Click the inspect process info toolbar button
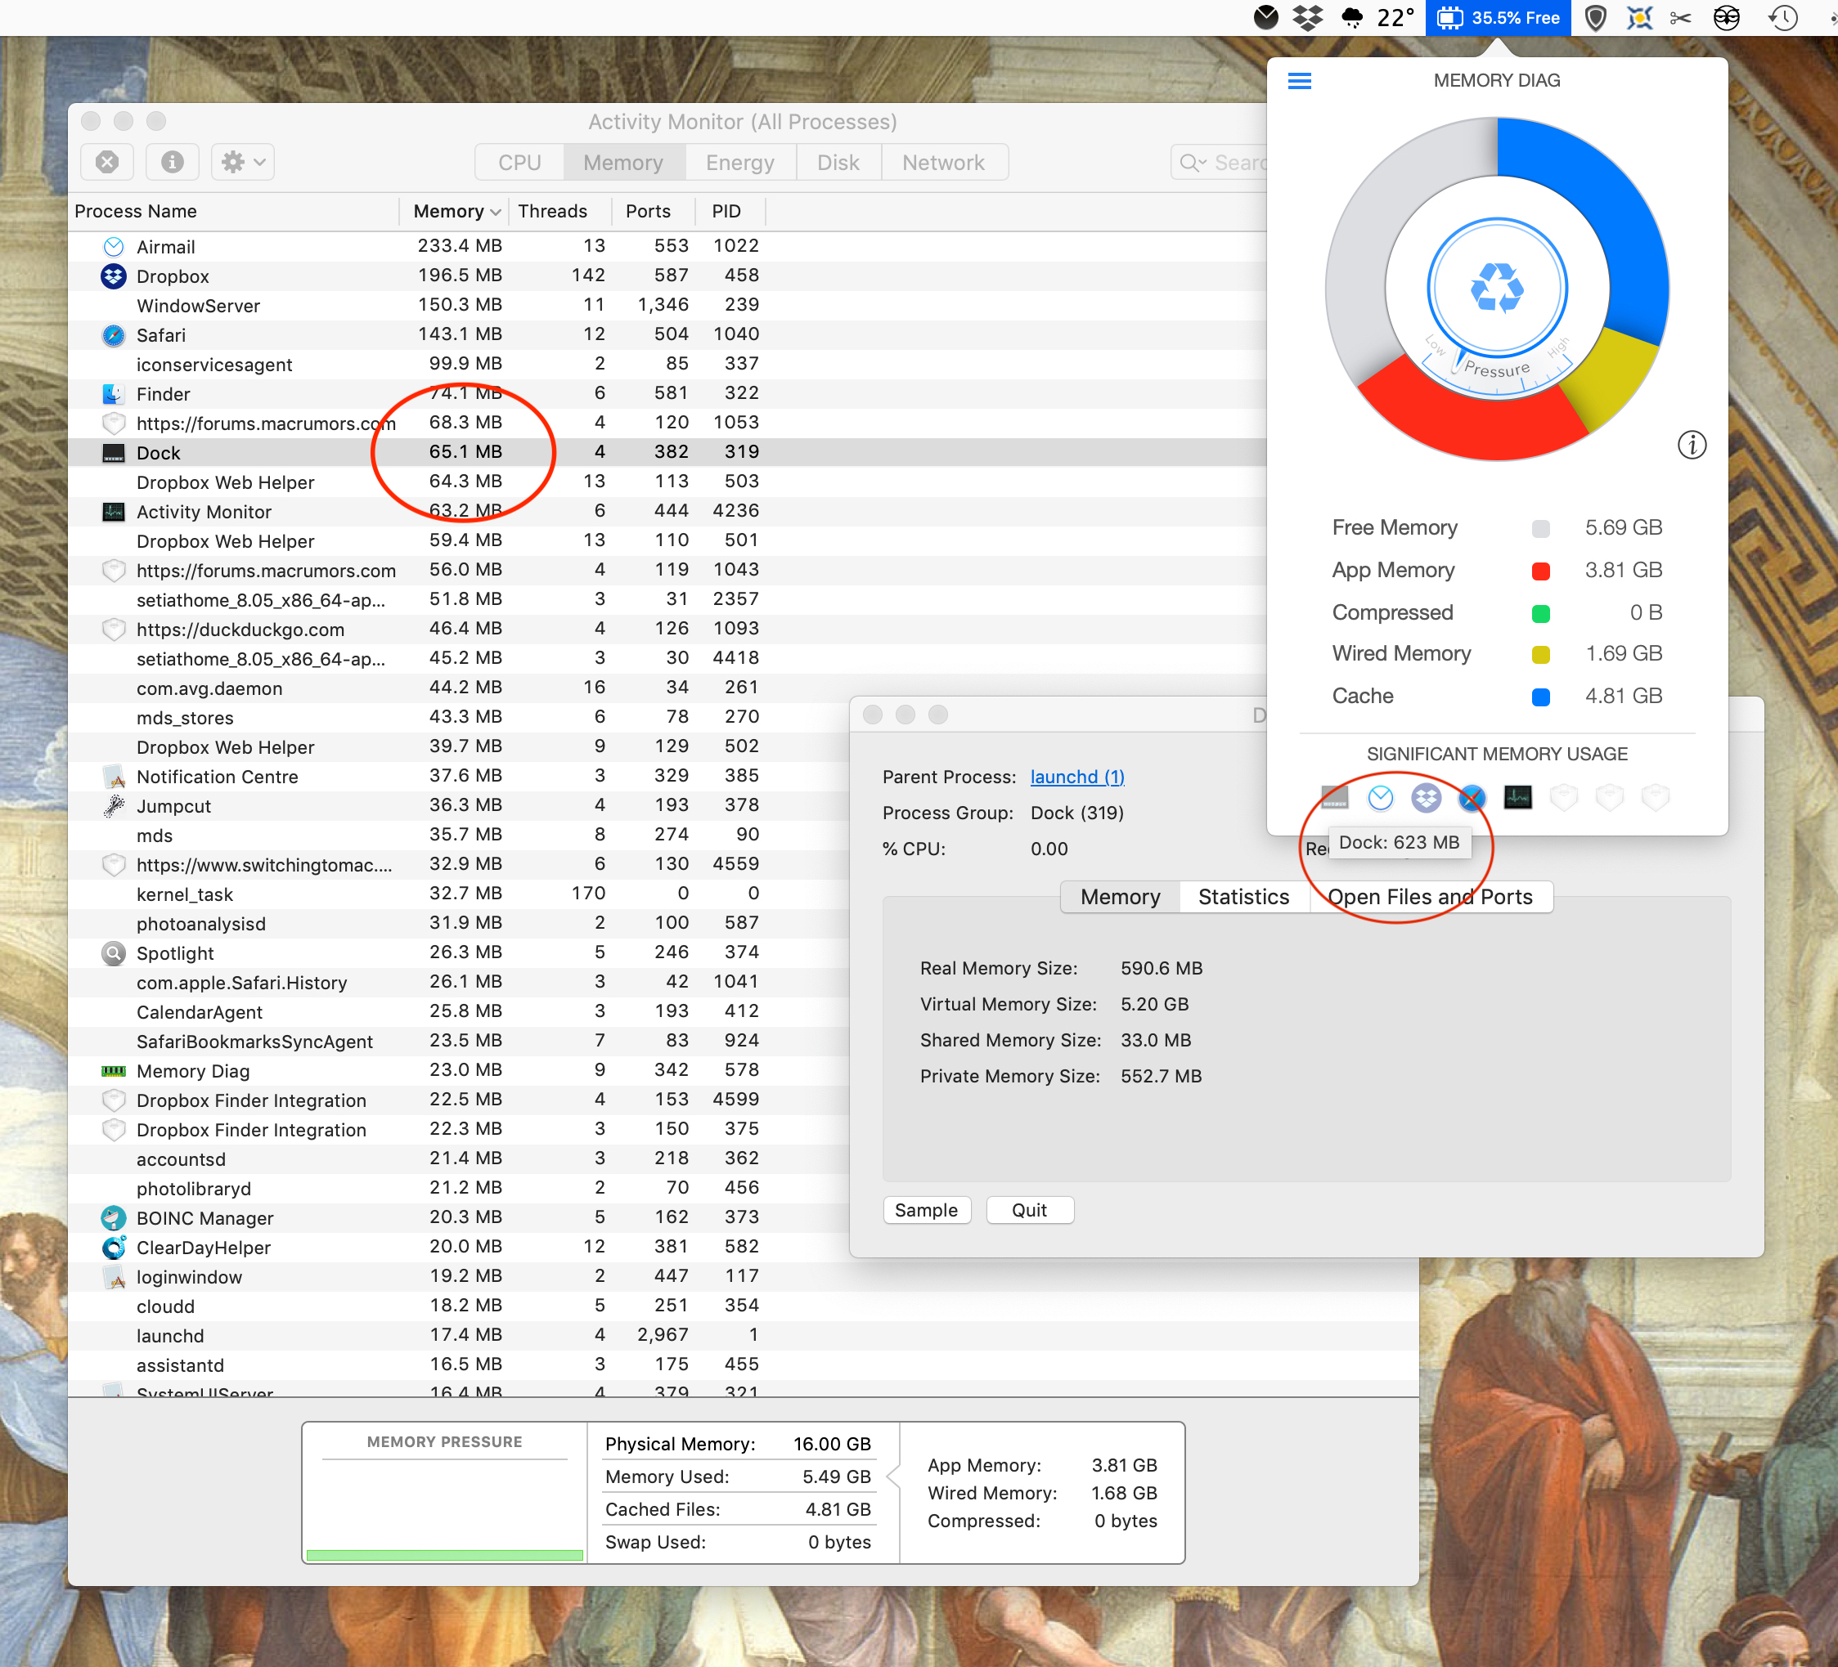1838x1667 pixels. point(173,162)
